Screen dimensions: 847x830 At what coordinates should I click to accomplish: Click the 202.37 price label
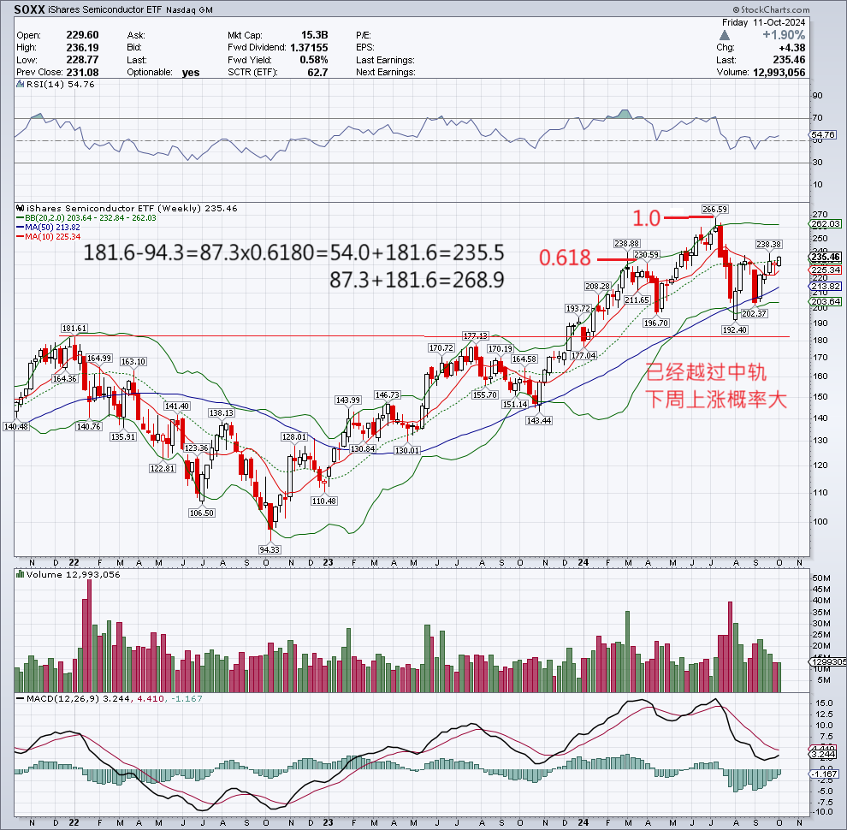754,313
